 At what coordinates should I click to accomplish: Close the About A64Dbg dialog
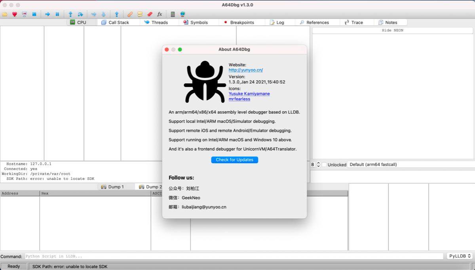coord(167,49)
